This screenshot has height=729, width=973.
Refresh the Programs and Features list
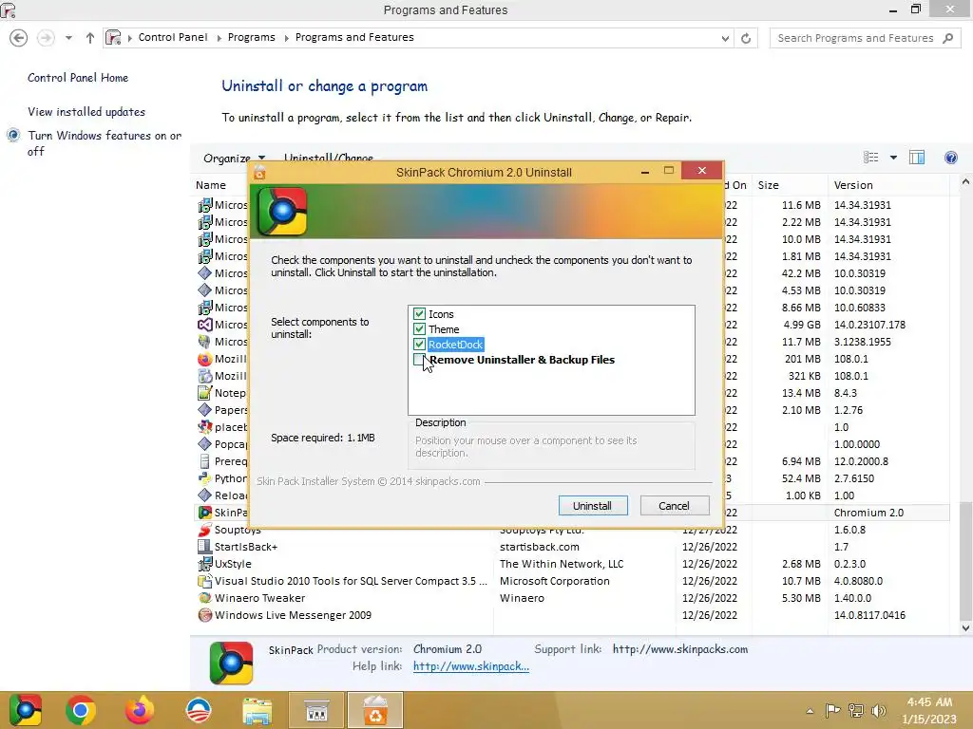746,38
